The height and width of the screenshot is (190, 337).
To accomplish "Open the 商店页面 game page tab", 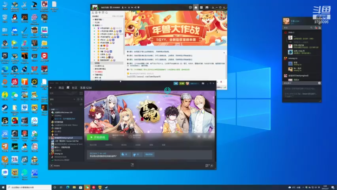I will (93, 145).
